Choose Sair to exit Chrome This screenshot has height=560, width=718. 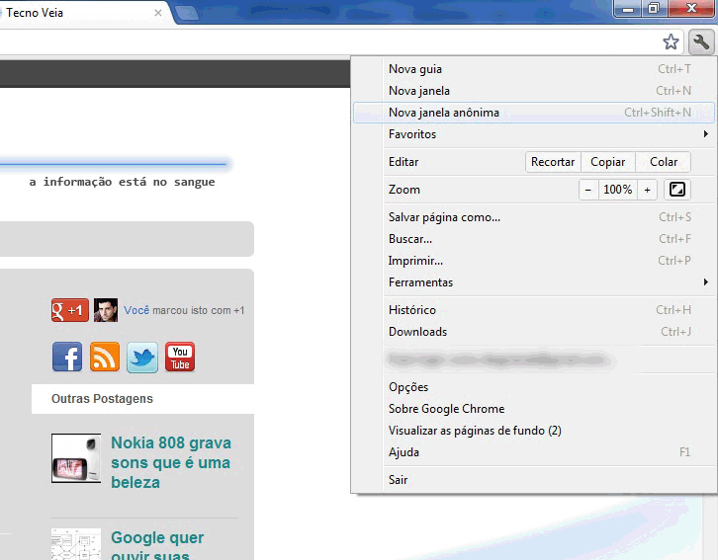(534, 480)
